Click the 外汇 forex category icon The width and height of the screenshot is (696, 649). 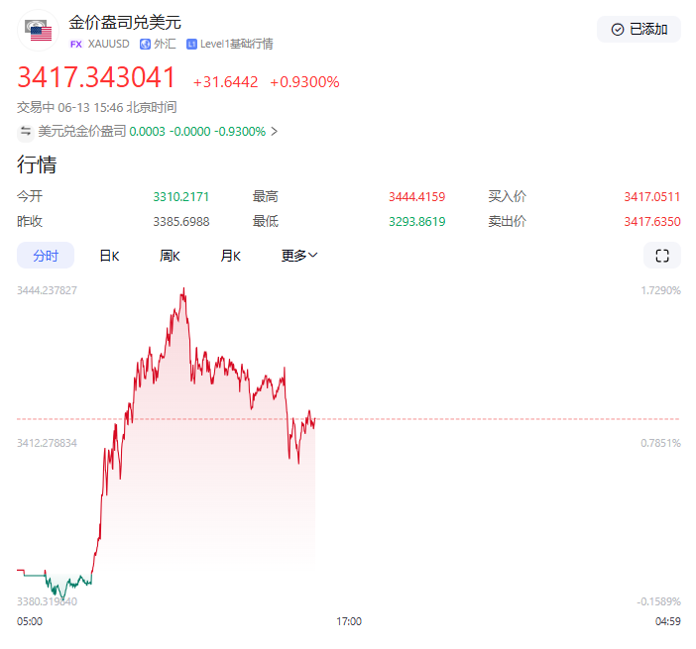tap(146, 45)
